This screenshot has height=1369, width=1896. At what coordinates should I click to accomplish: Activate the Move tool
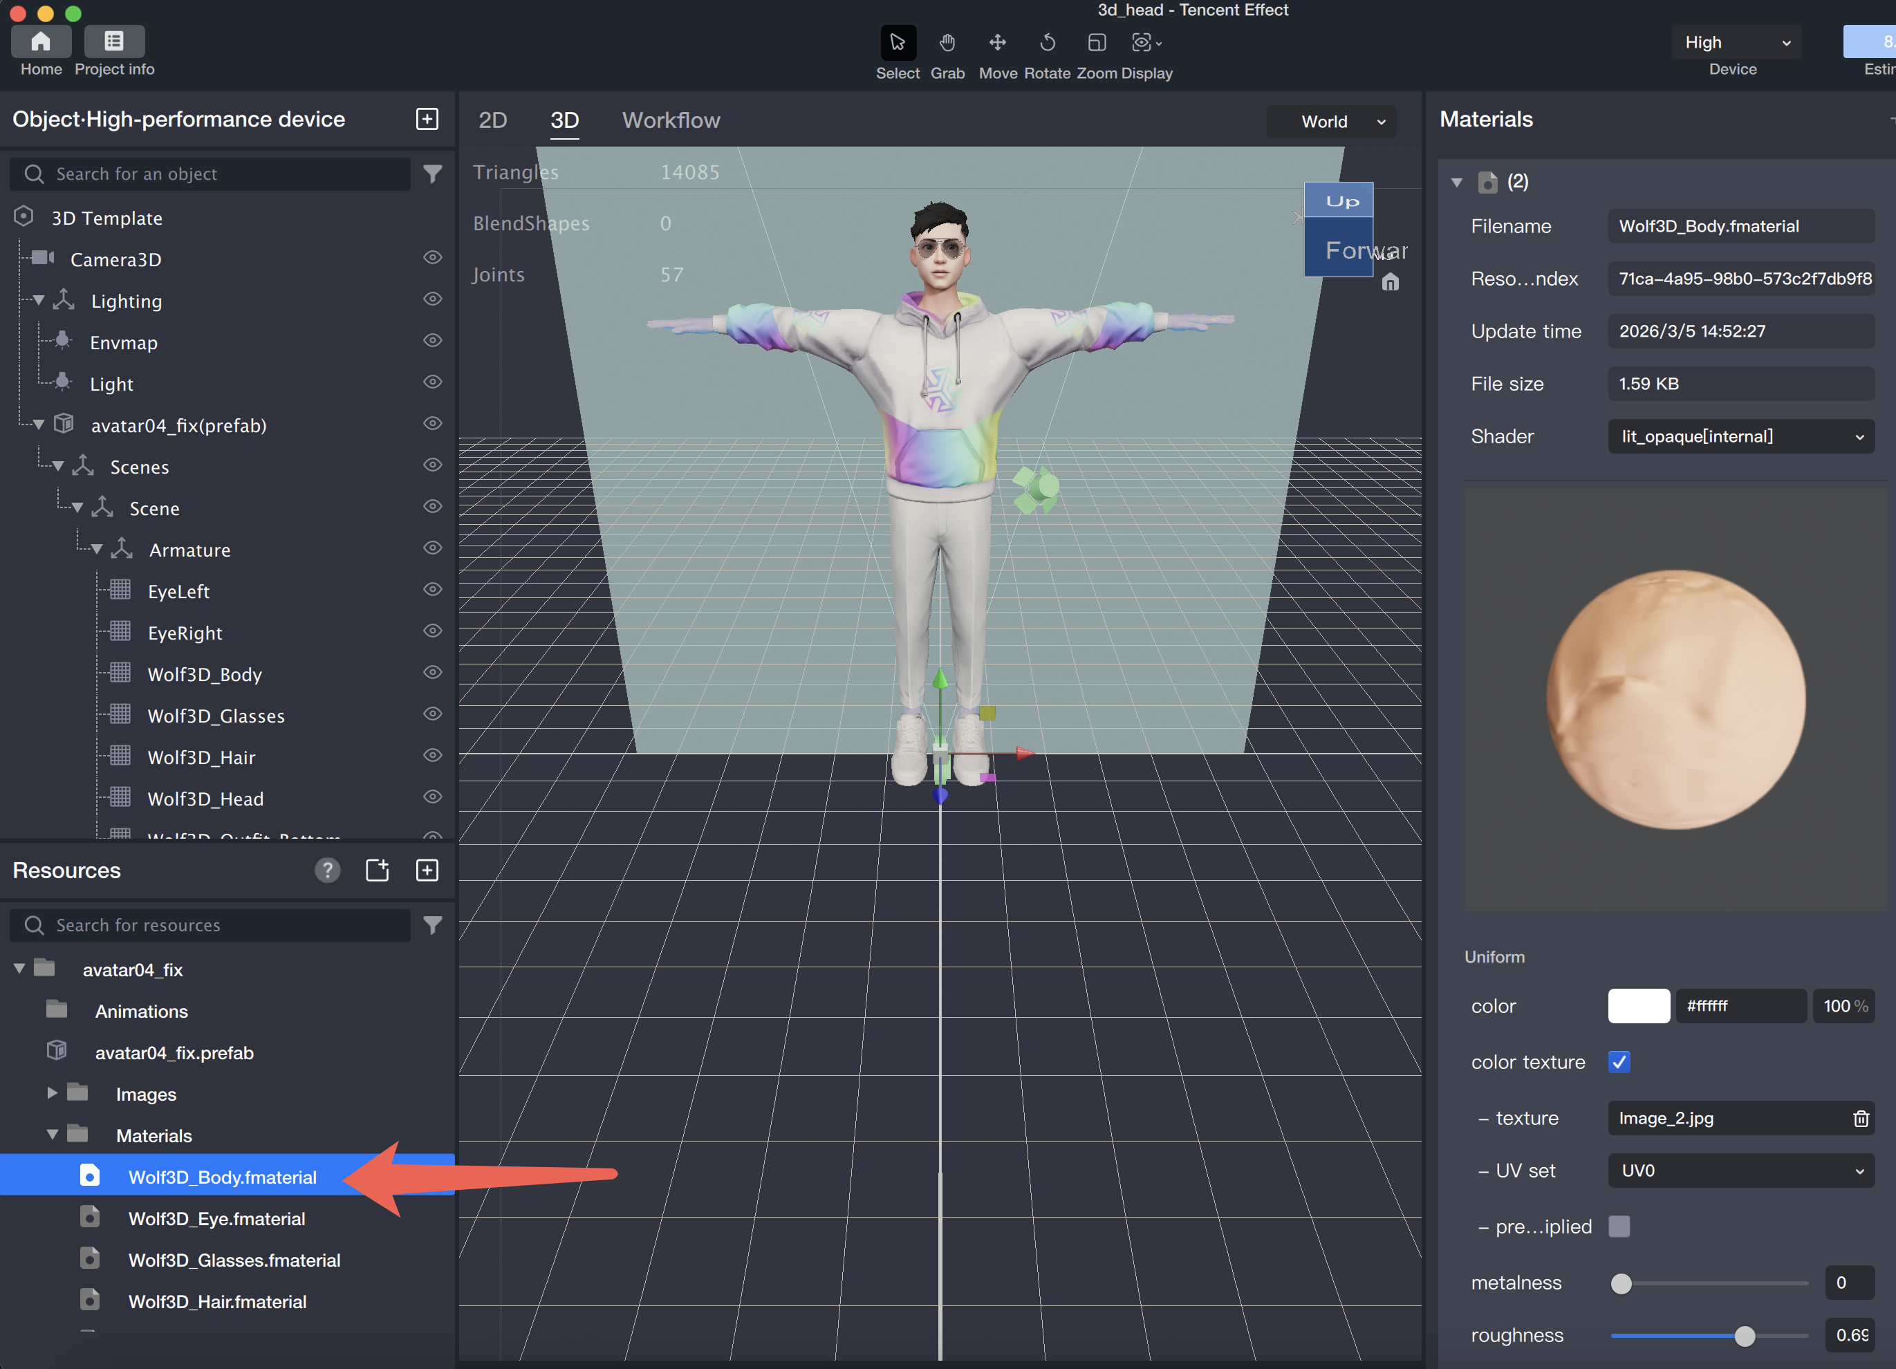coord(997,44)
